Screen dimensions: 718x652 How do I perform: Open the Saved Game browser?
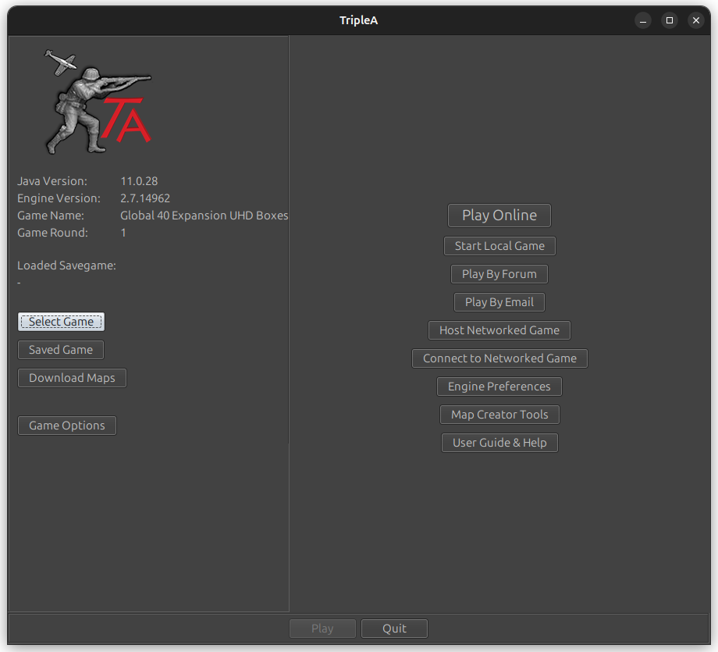pos(60,349)
